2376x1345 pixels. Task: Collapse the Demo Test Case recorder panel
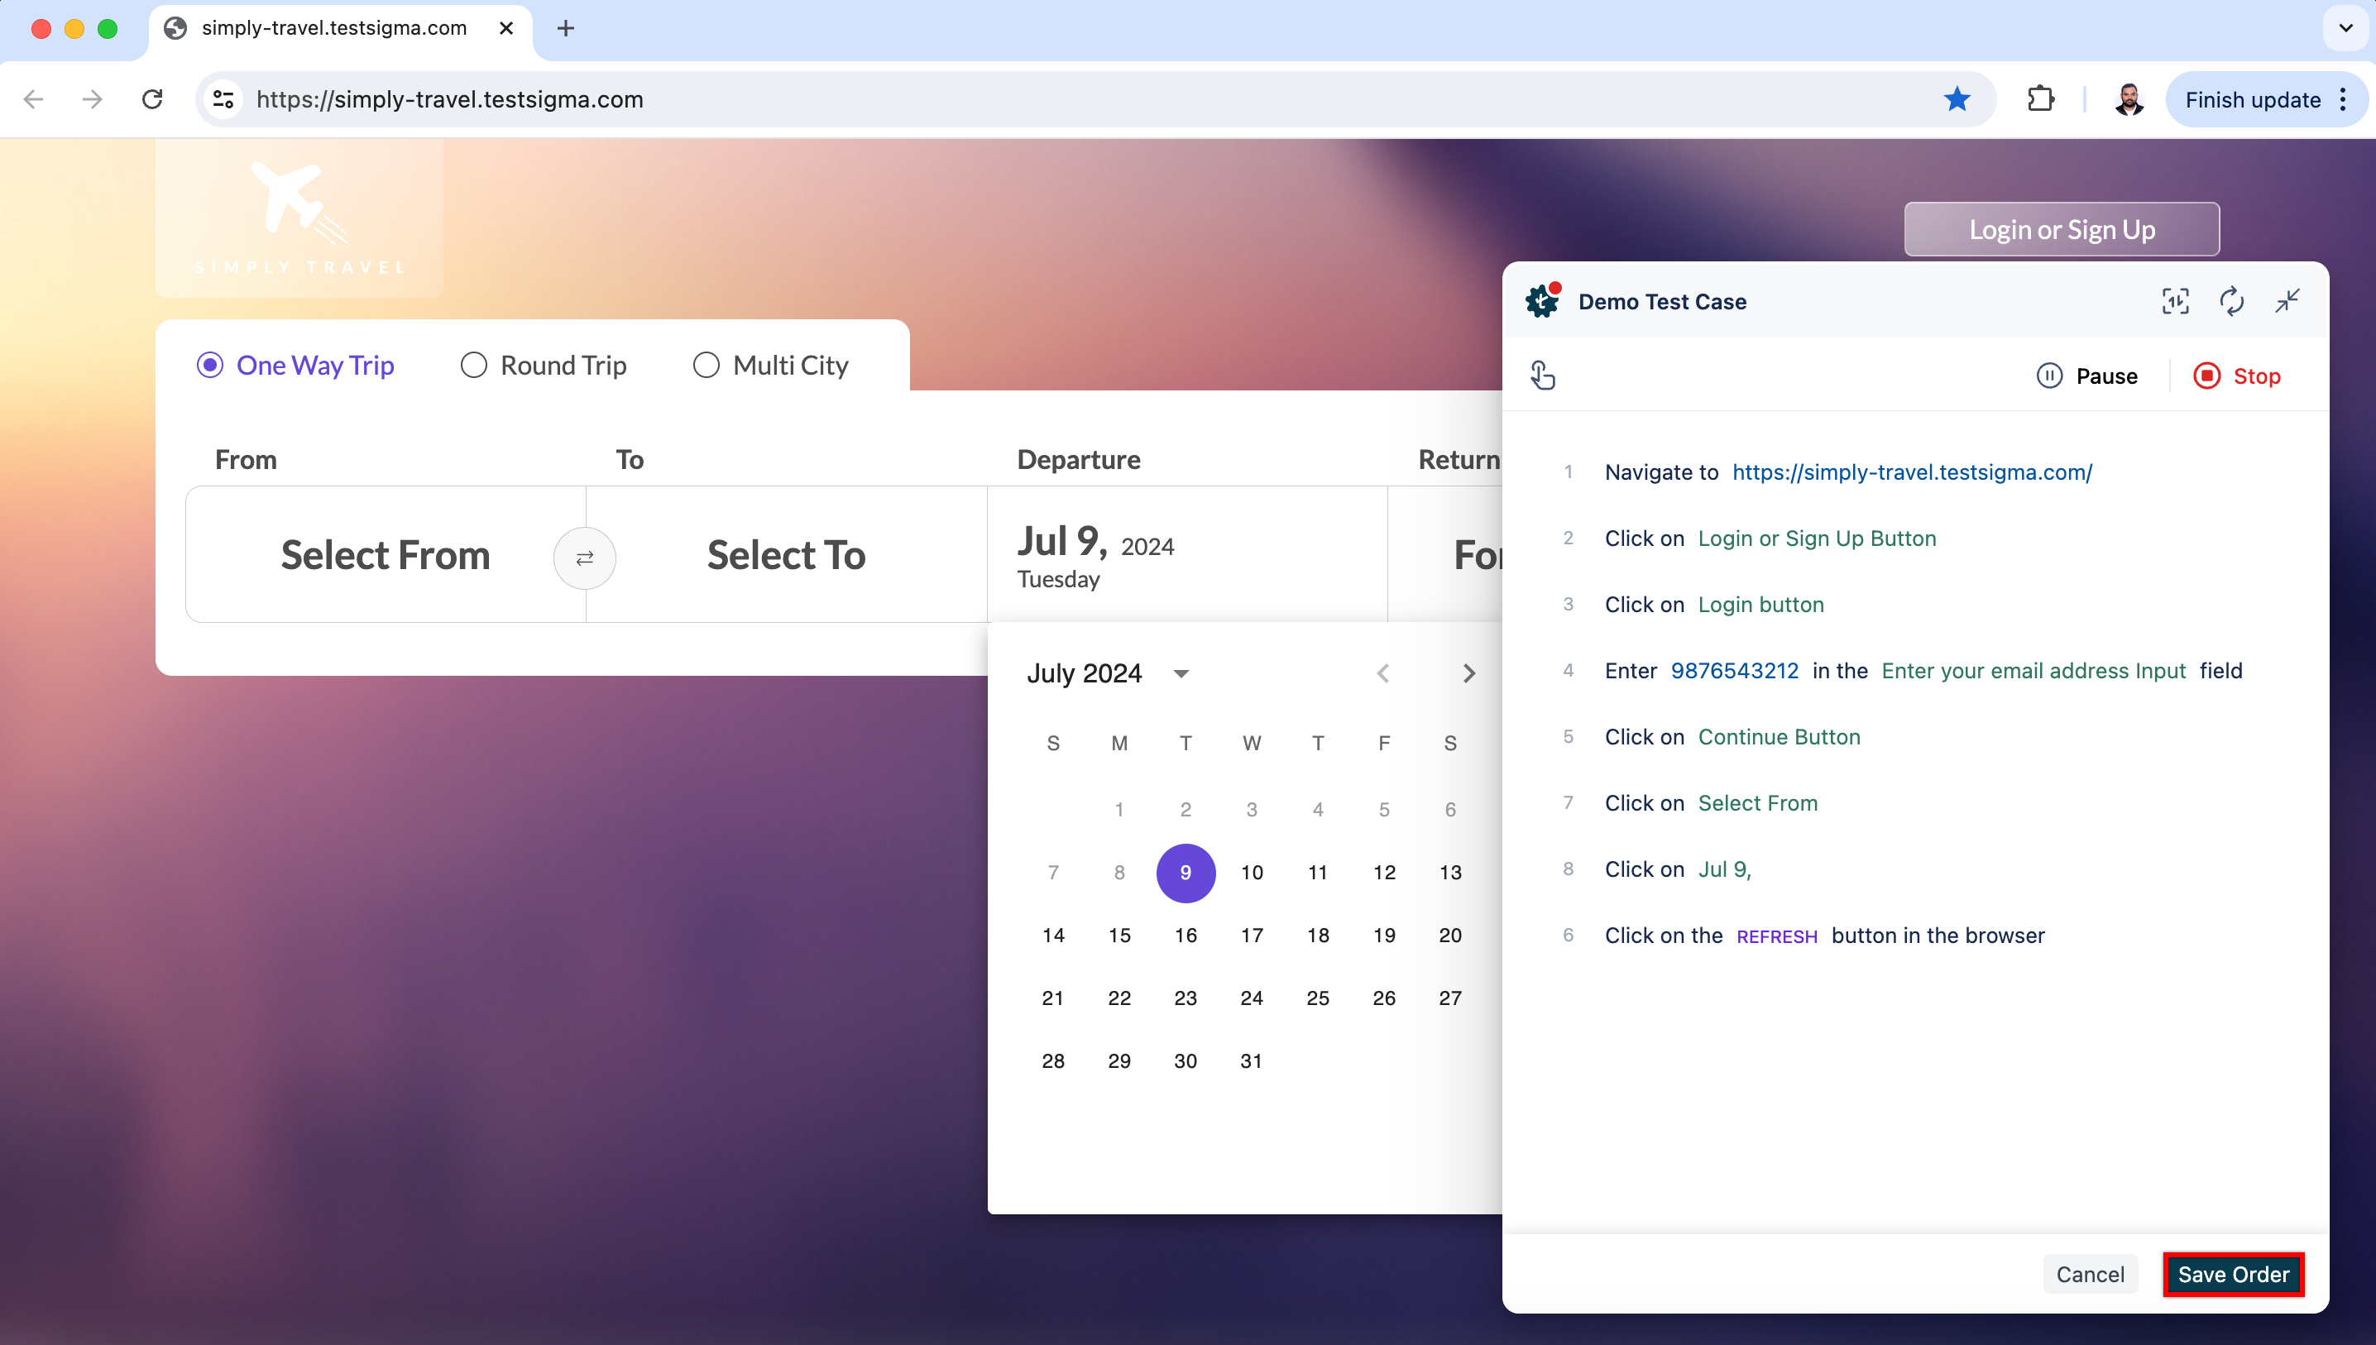point(2287,301)
